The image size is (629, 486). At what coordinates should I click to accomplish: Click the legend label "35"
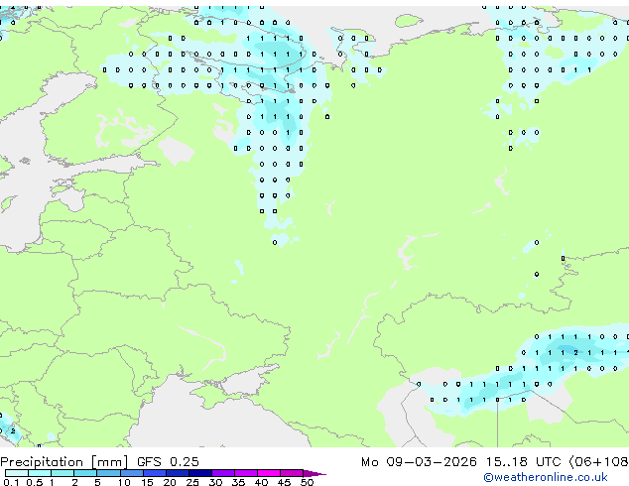tap(238, 482)
